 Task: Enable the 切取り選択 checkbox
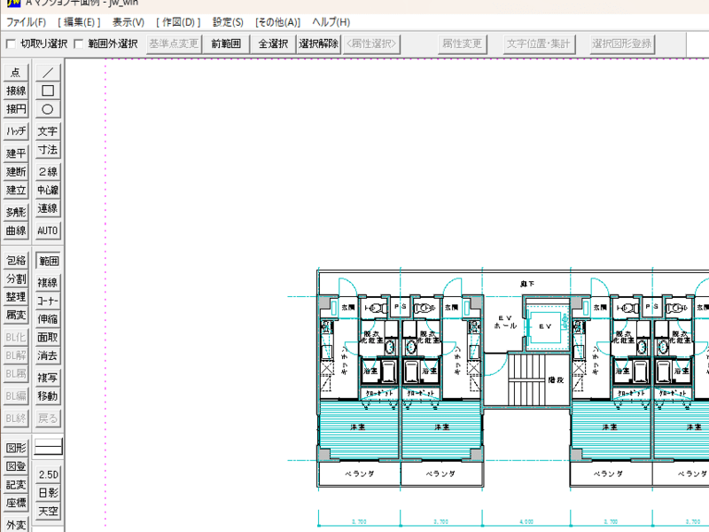coord(12,43)
